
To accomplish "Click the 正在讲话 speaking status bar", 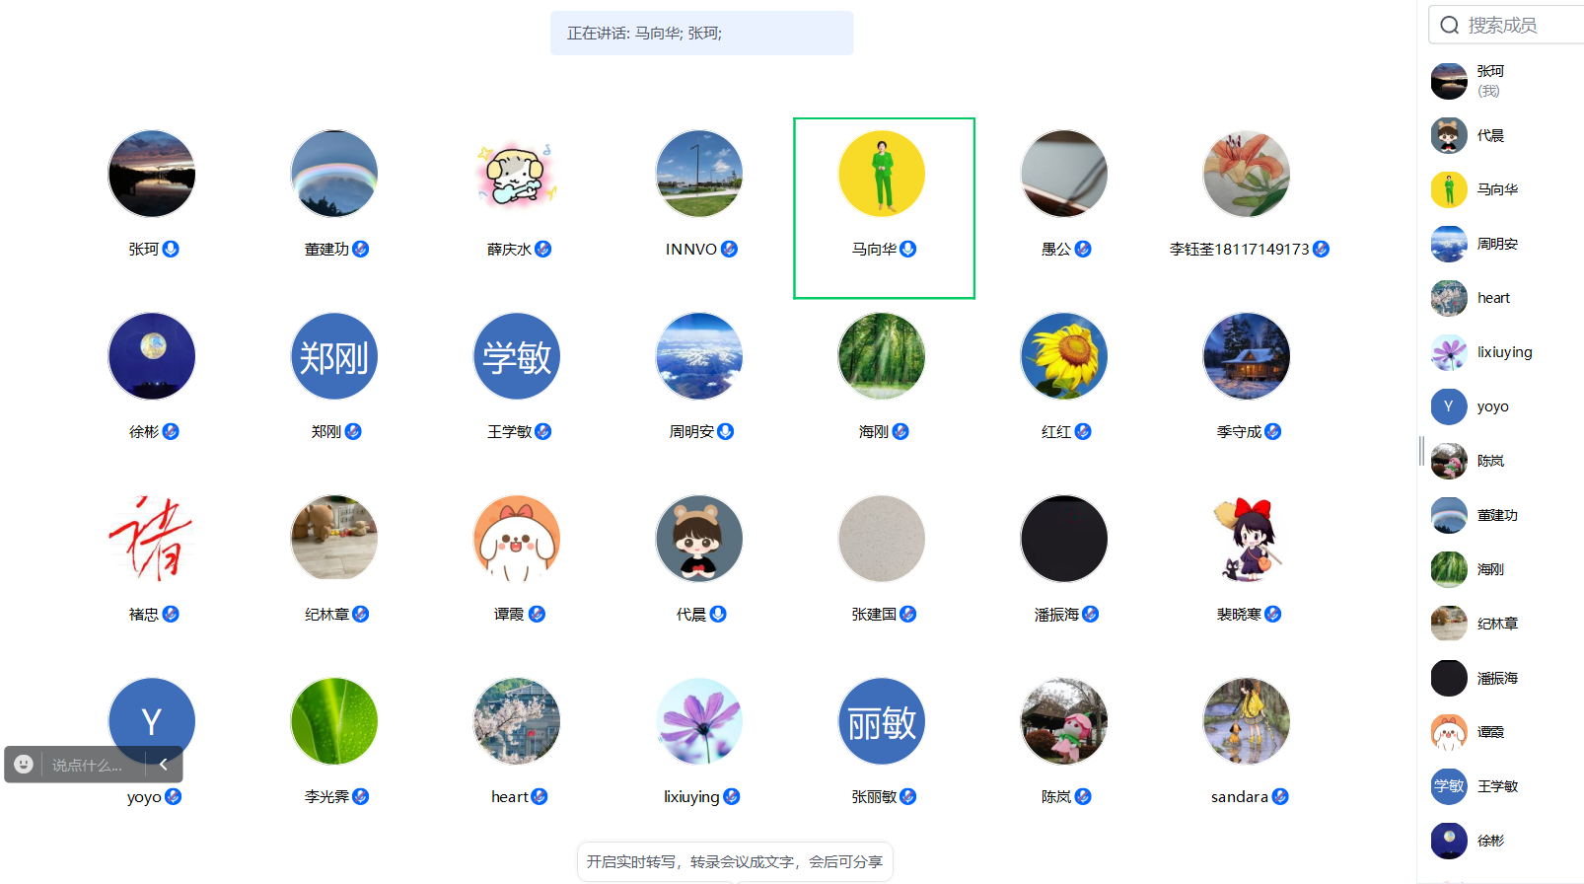I will pos(701,34).
